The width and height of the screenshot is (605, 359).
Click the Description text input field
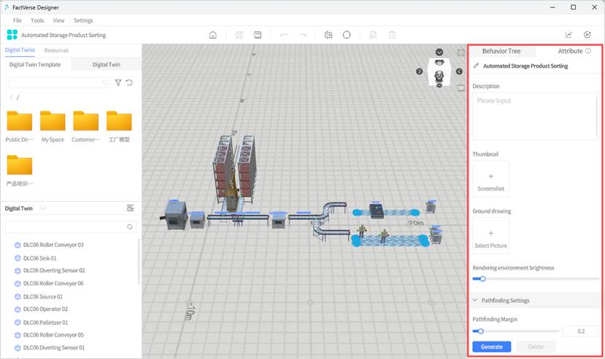534,116
